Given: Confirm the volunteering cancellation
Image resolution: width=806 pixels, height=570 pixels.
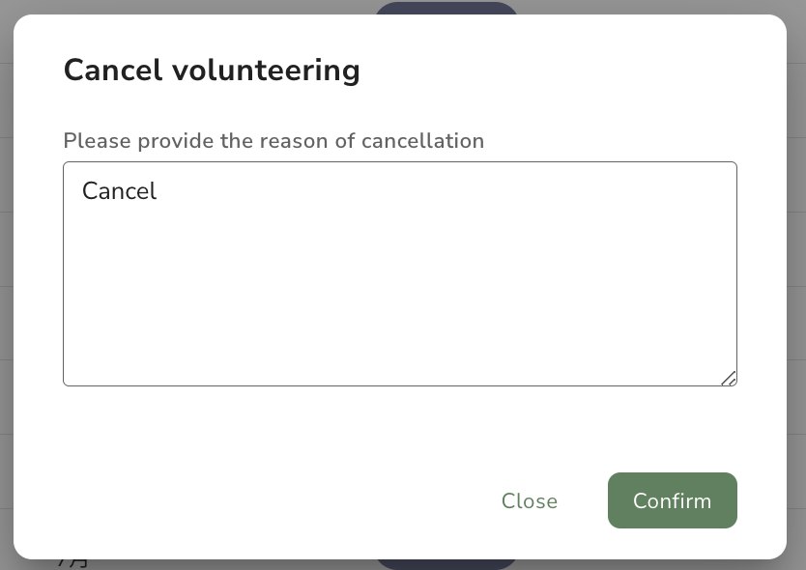Looking at the screenshot, I should (x=673, y=500).
